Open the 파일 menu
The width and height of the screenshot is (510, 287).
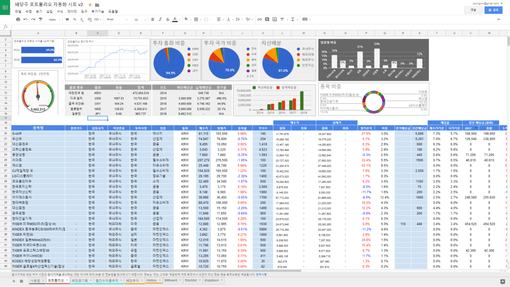pos(18,11)
